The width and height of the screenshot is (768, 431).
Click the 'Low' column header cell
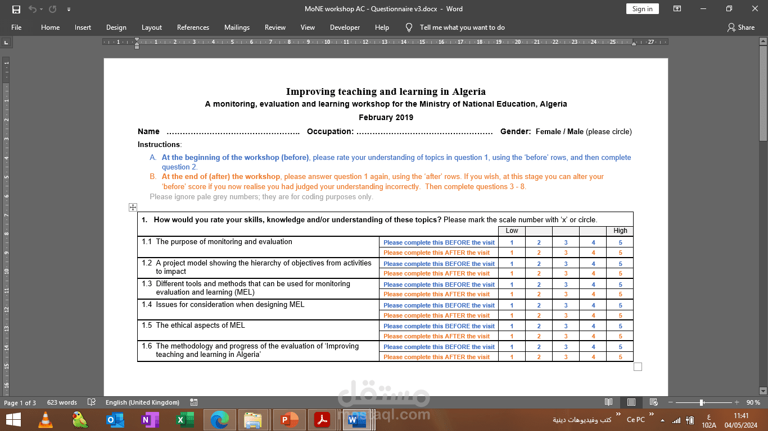pos(512,231)
